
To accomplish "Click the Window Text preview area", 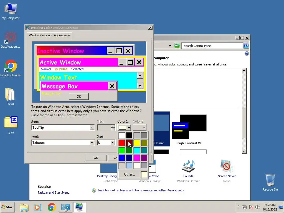I will pyautogui.click(x=88, y=77).
